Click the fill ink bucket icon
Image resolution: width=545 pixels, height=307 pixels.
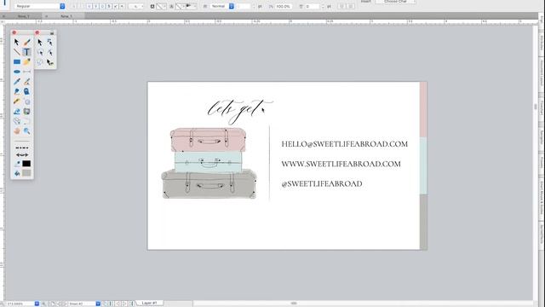point(17,173)
